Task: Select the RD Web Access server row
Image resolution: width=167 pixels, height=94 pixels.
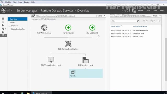Action: pyautogui.click(x=136, y=37)
